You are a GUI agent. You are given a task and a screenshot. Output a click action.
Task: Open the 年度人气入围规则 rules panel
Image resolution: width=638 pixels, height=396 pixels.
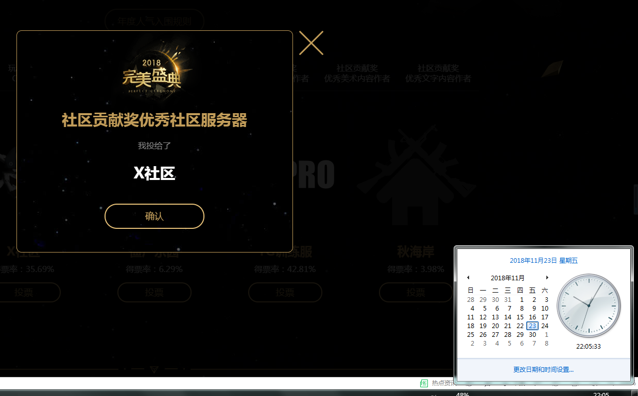point(154,21)
